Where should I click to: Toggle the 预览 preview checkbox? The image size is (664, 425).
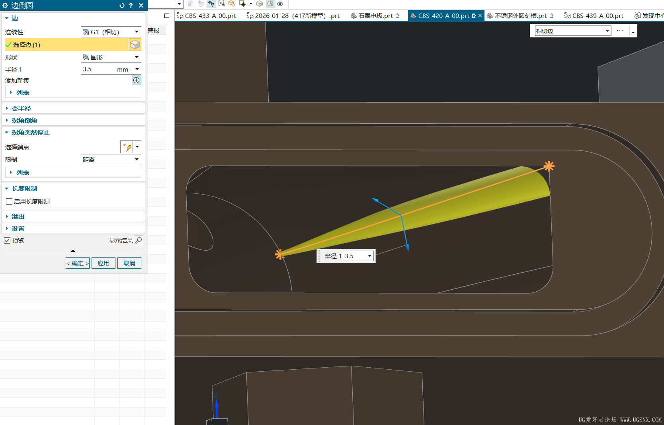tap(8, 240)
